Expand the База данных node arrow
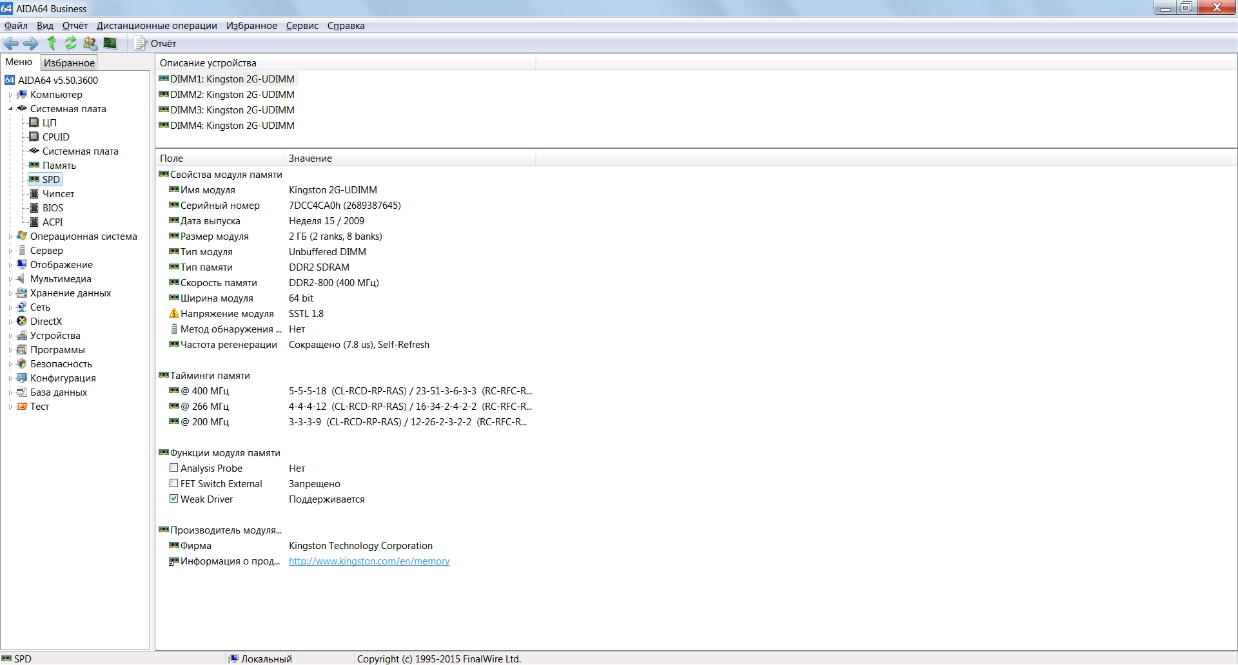The height and width of the screenshot is (665, 1238). coord(10,392)
